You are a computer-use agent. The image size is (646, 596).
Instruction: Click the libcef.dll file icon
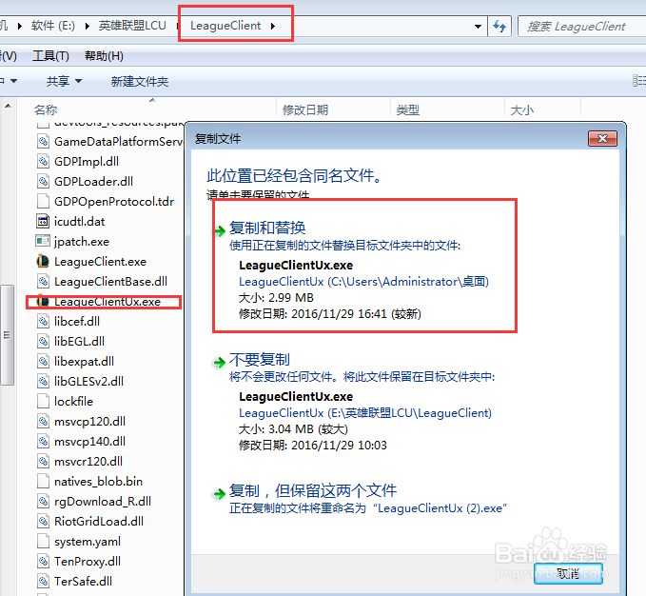(x=43, y=321)
